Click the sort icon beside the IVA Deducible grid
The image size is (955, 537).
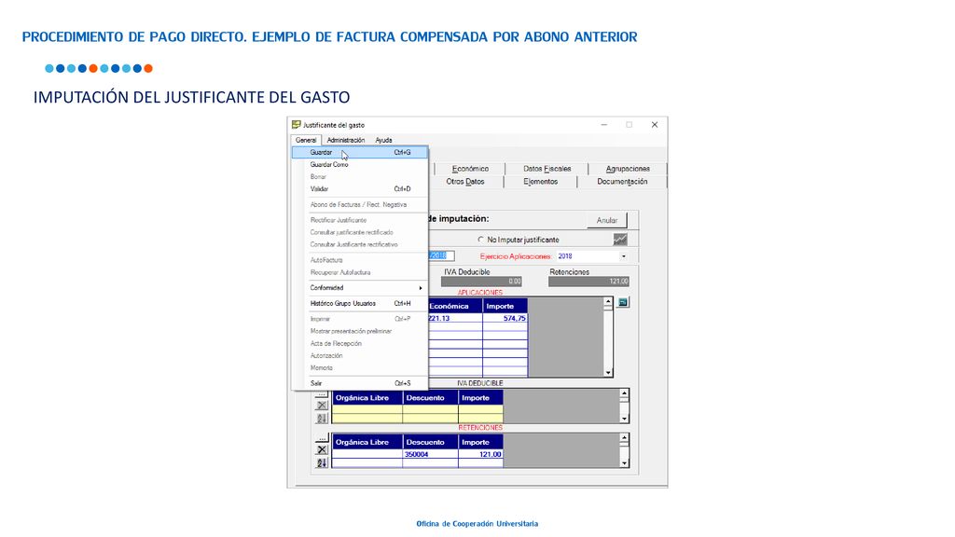pyautogui.click(x=322, y=419)
